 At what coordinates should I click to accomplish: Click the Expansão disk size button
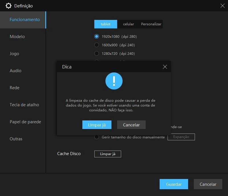point(181,137)
